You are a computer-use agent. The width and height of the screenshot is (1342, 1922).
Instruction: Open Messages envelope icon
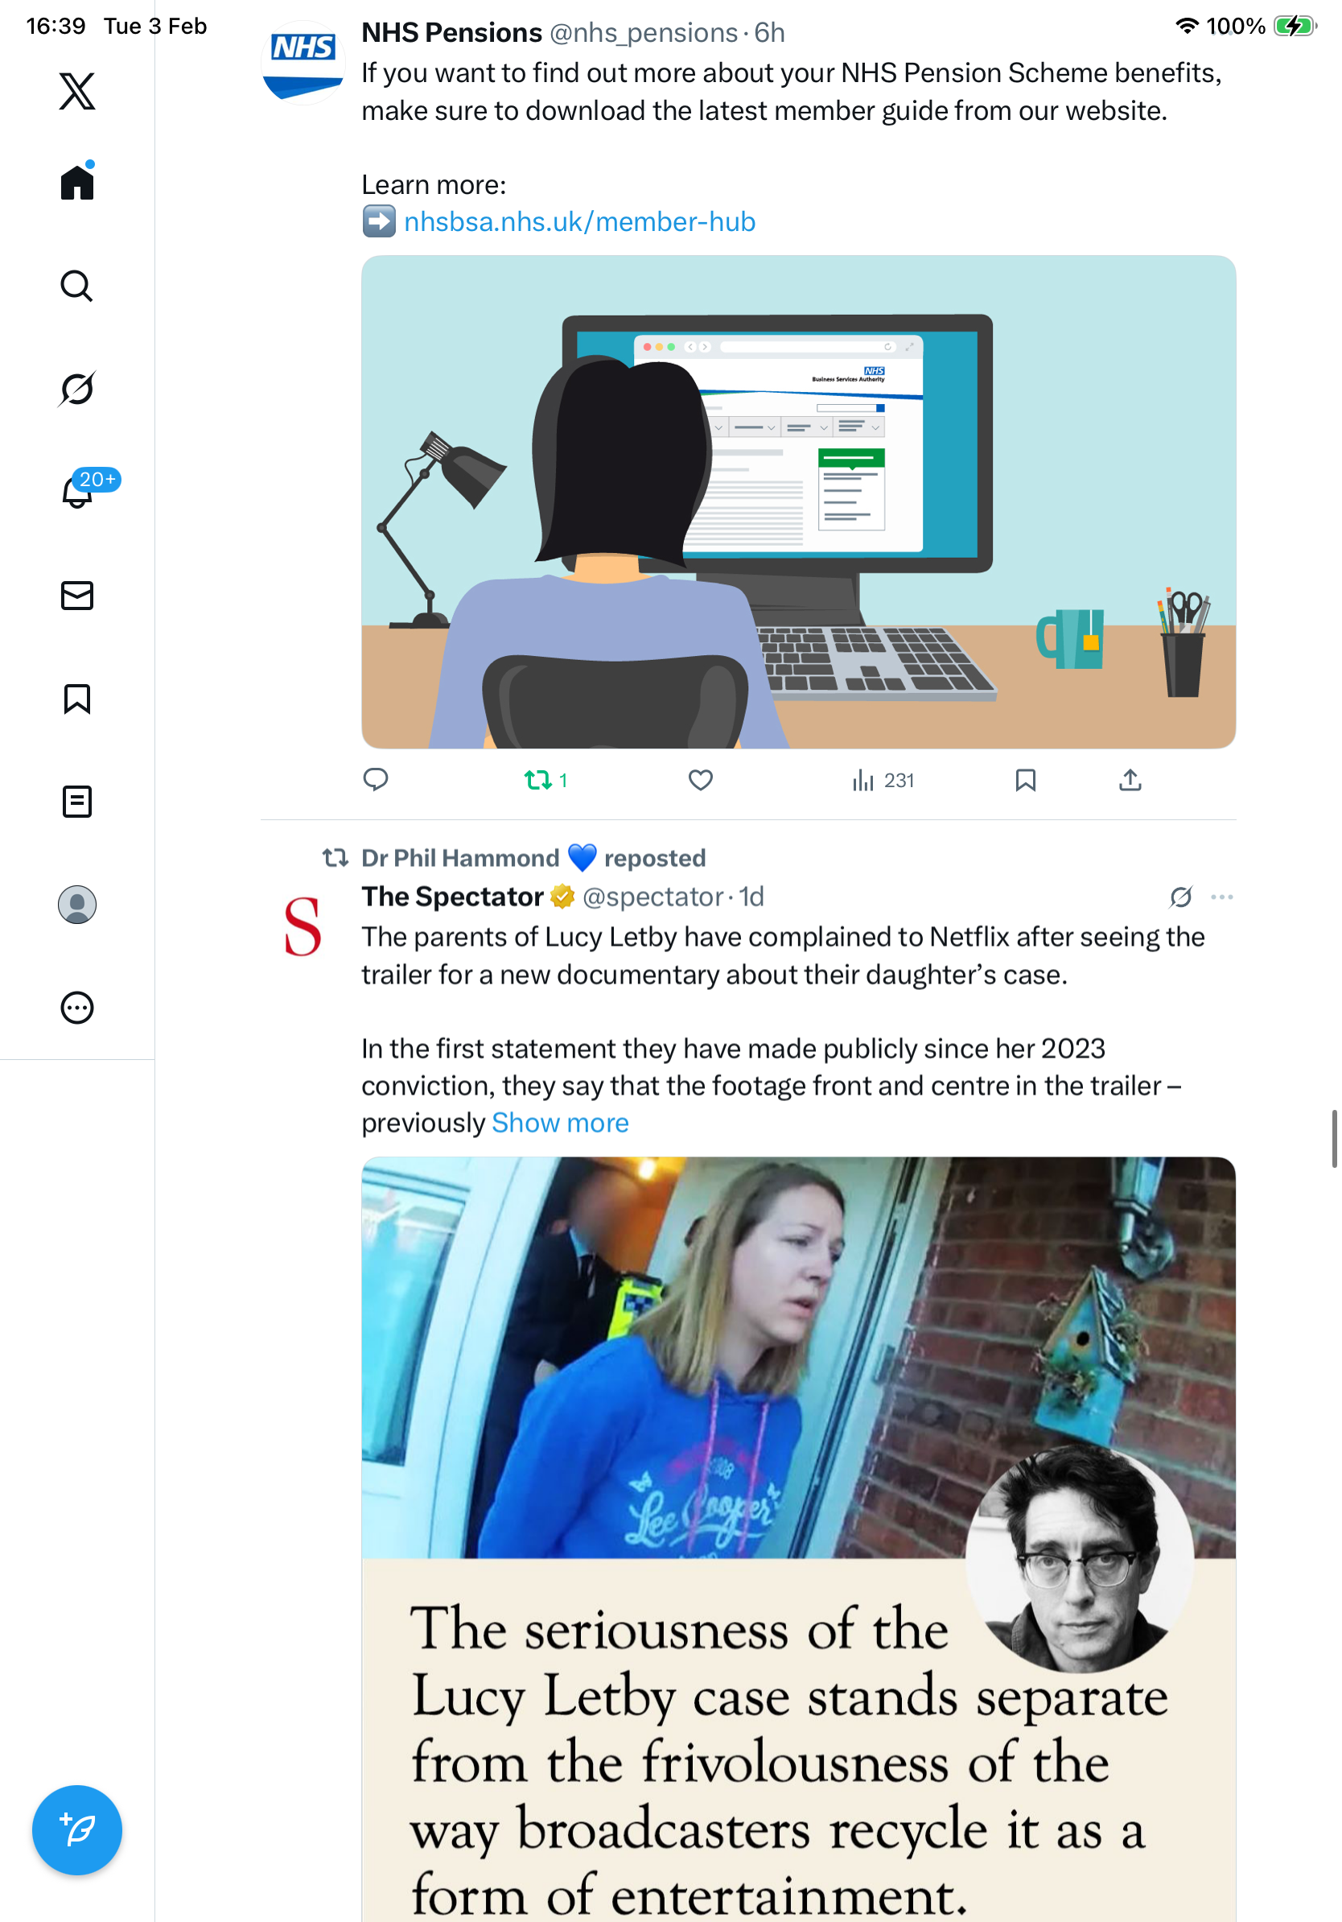[77, 596]
